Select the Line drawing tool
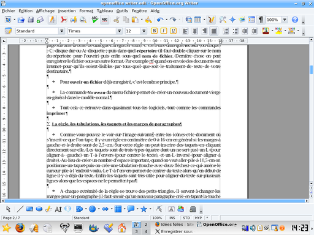 click(20, 209)
